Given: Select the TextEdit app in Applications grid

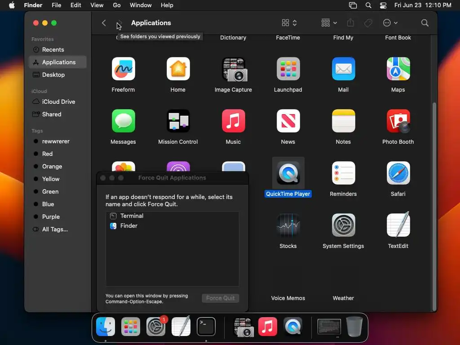Looking at the screenshot, I should [398, 225].
